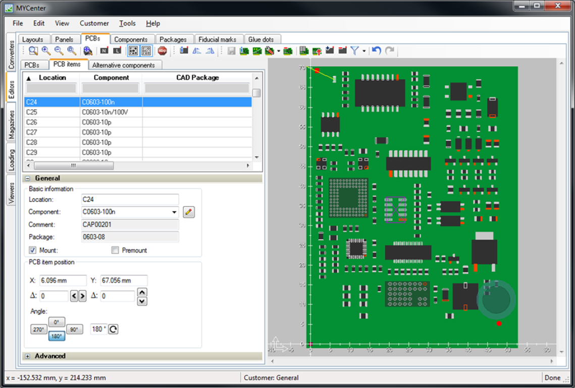Select the 90° angle button
This screenshot has width=575, height=388.
(74, 329)
